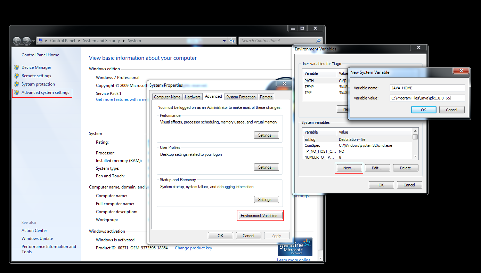481x273 pixels.
Task: Close the New System Variable dialog
Action: point(461,71)
